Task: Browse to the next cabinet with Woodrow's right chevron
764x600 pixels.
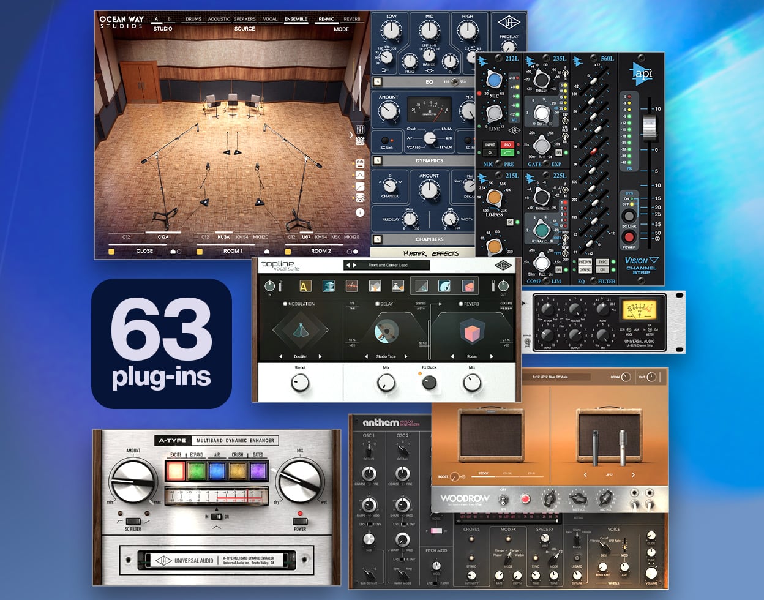Action: tap(633, 474)
